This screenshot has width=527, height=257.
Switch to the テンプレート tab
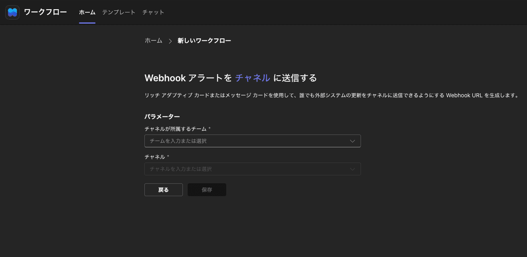(119, 12)
